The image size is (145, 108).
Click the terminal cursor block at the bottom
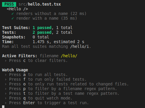pyautogui.click(x=3, y=107)
